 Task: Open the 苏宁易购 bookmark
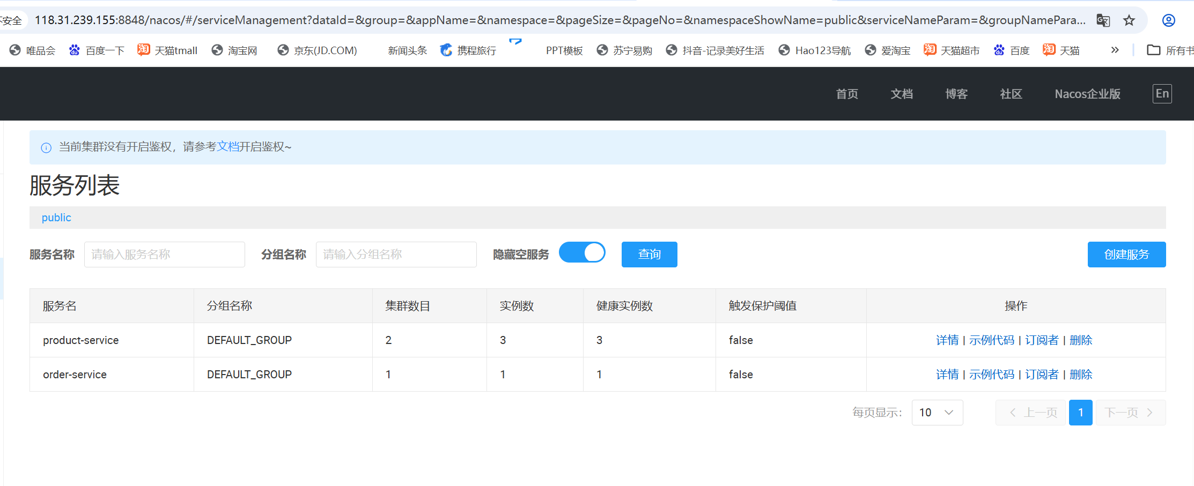click(x=625, y=50)
